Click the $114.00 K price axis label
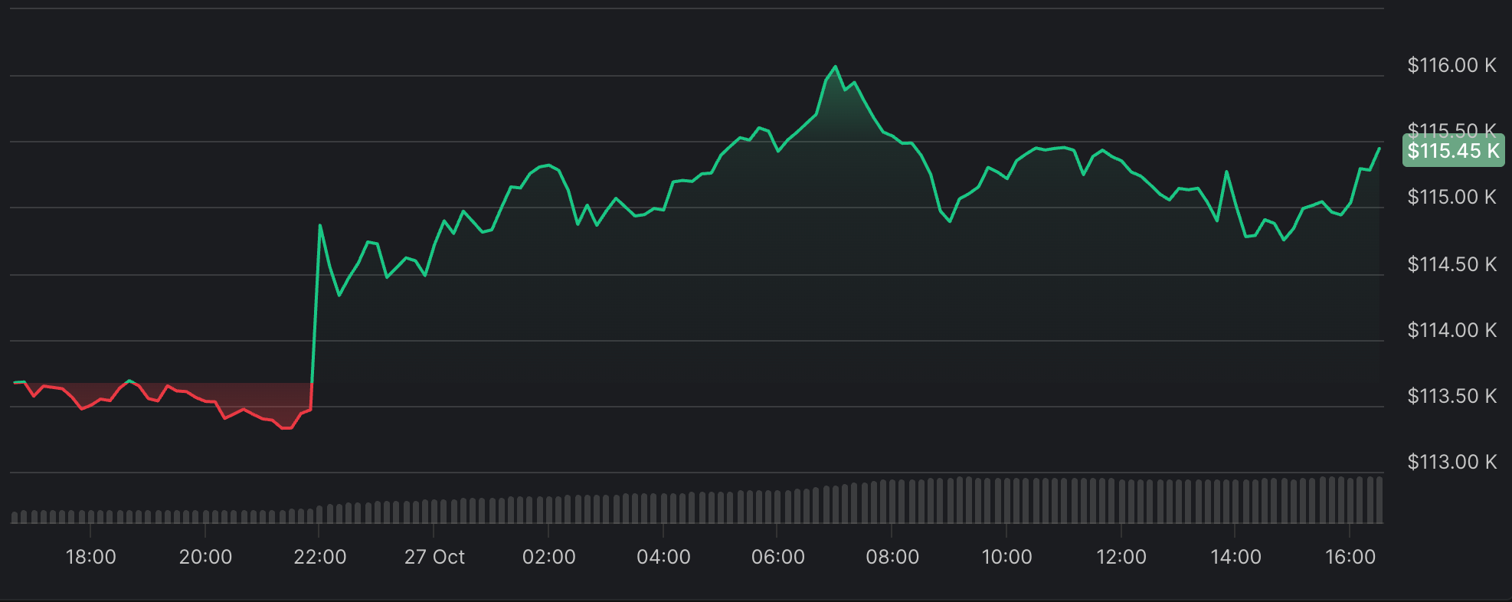This screenshot has height=602, width=1512. click(x=1451, y=330)
